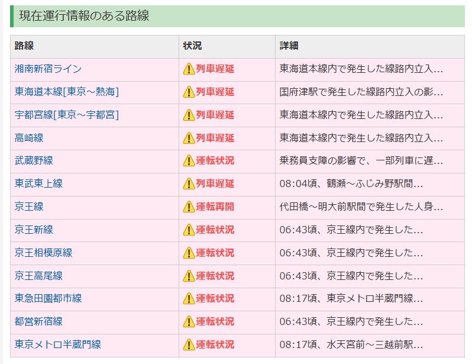
Task: Click 列車遅延 status for 宇都宮線
Action: point(215,115)
